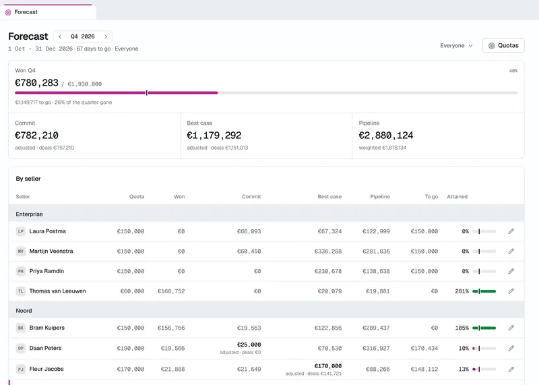This screenshot has height=385, width=539.
Task: Click Daan Peters' adjusted commit €25,000
Action: coord(249,345)
